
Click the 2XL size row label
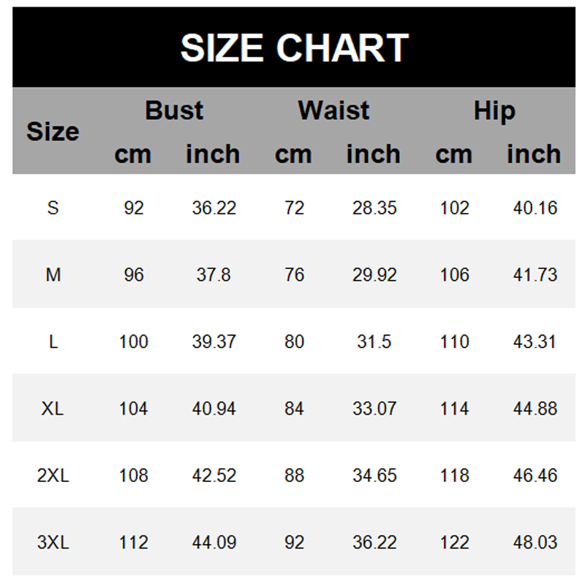pos(53,475)
